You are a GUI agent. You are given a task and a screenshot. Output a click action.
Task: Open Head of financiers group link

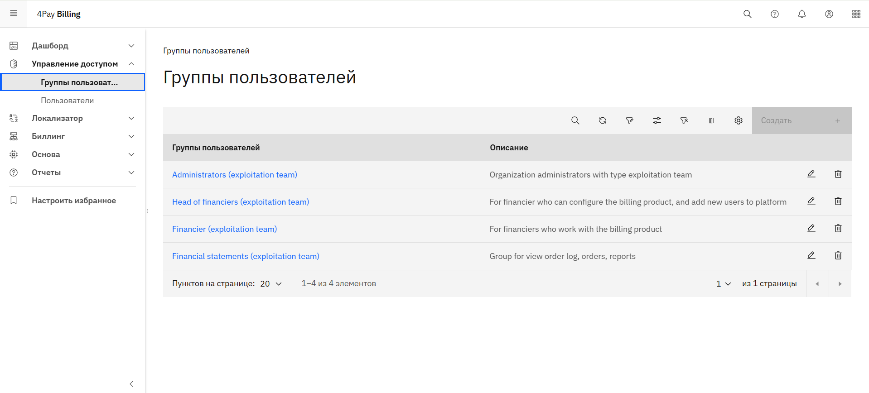[240, 202]
